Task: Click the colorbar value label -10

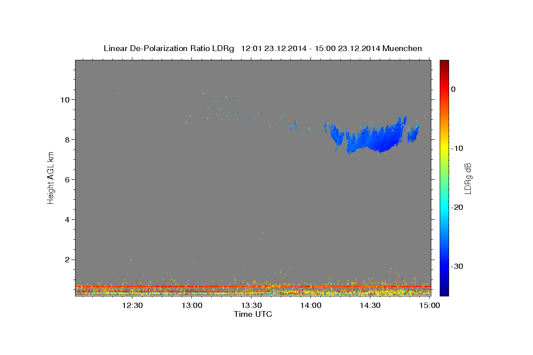Action: pyautogui.click(x=457, y=148)
